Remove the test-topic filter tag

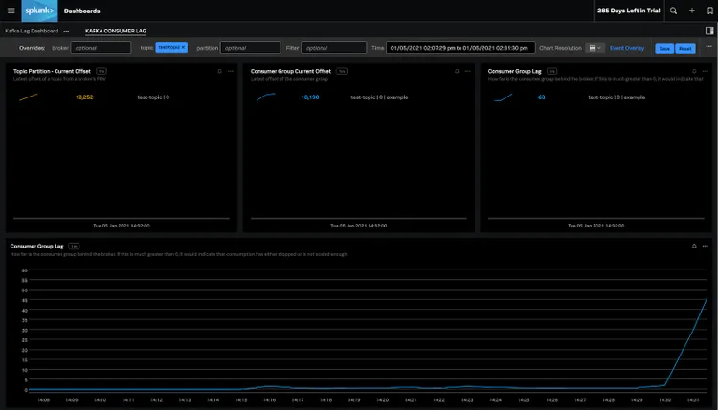183,47
